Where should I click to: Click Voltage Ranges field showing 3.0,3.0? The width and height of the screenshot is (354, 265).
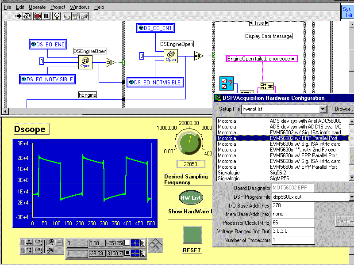pyautogui.click(x=293, y=231)
